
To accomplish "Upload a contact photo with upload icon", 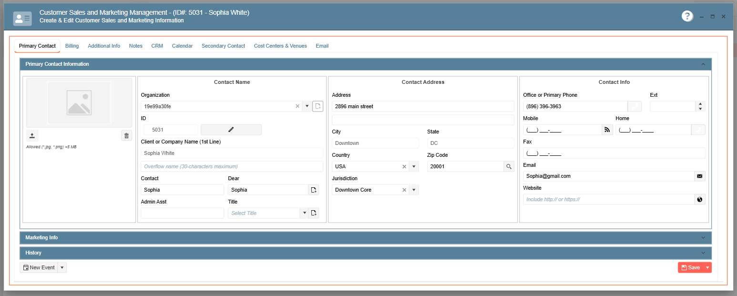I will tap(31, 136).
